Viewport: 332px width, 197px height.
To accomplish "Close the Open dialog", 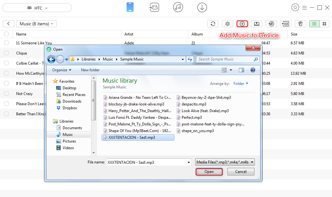I will point(253,48).
